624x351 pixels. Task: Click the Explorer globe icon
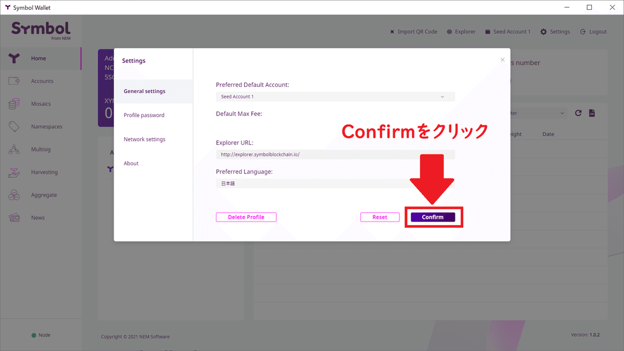[449, 32]
